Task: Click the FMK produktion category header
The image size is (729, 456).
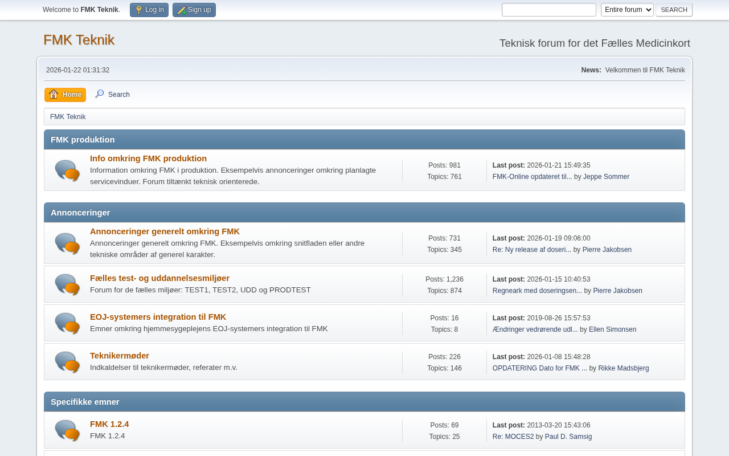Action: click(x=364, y=140)
